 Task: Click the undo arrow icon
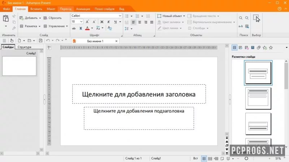48,40
